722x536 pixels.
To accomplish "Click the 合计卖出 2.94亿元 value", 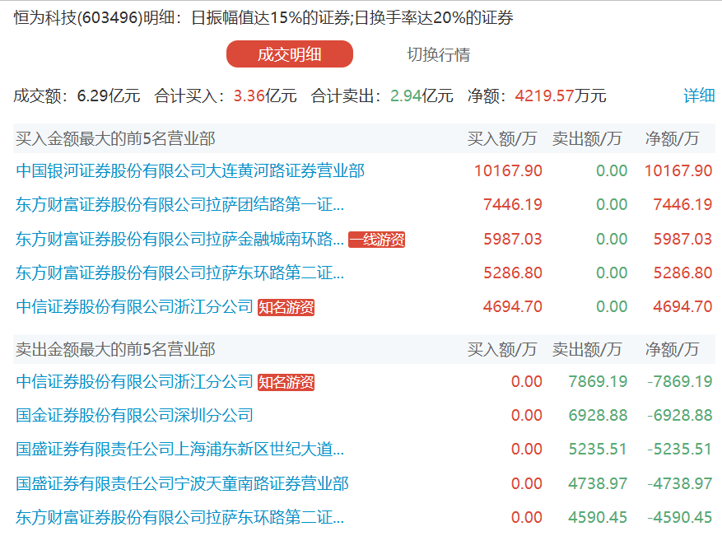I will click(x=422, y=96).
